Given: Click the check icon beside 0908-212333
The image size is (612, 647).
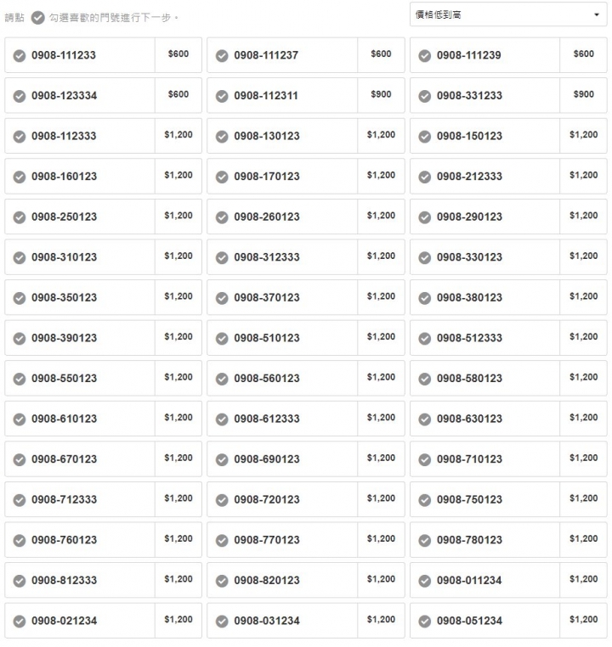Looking at the screenshot, I should click(424, 177).
